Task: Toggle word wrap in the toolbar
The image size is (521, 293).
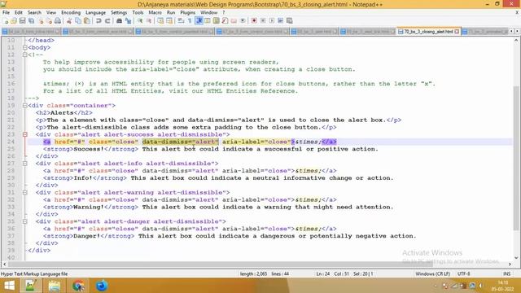Action: point(181,21)
